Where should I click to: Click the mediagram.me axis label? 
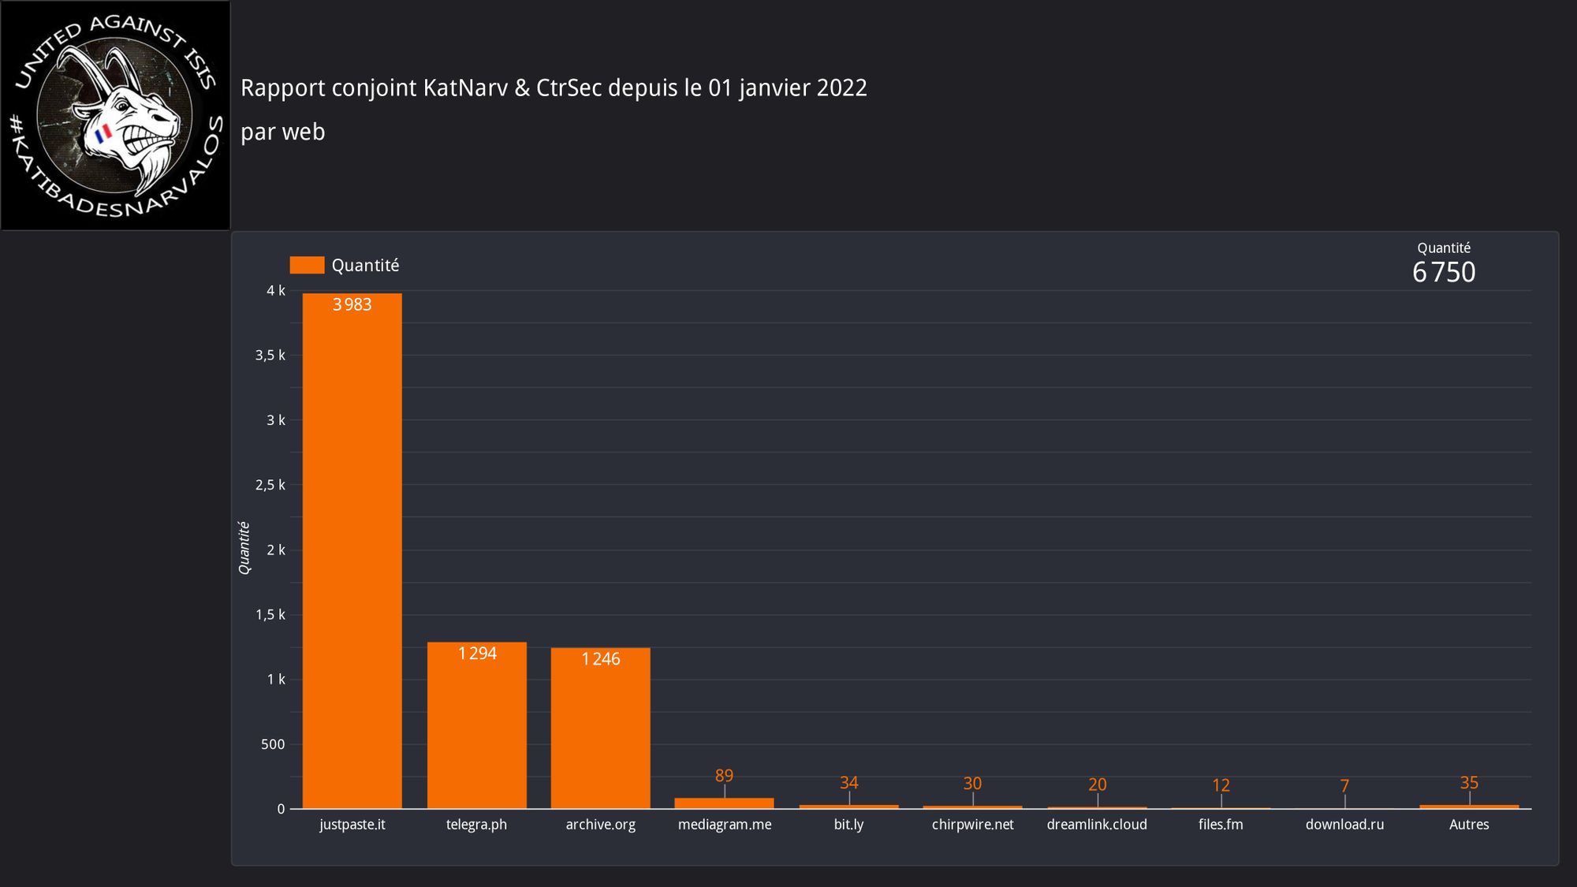[725, 825]
